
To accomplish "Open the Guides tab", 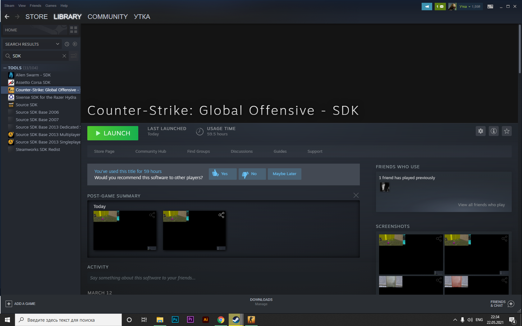I will point(280,152).
